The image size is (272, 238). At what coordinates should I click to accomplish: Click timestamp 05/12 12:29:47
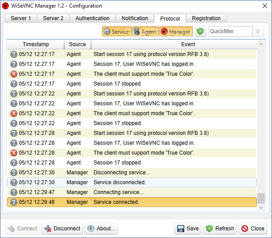click(37, 192)
